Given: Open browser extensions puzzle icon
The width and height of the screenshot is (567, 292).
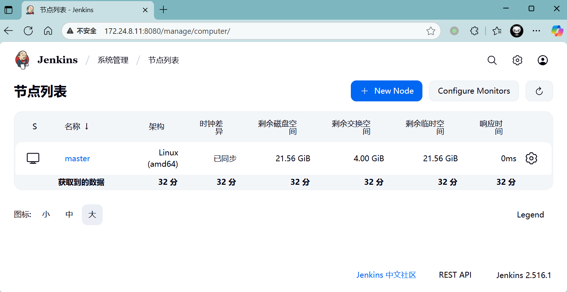Looking at the screenshot, I should 474,31.
